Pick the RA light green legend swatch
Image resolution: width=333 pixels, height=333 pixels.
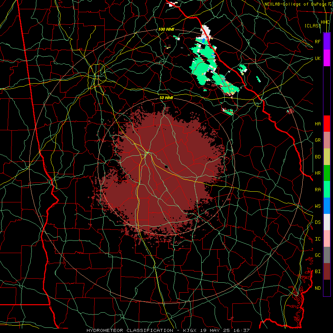[327, 189]
